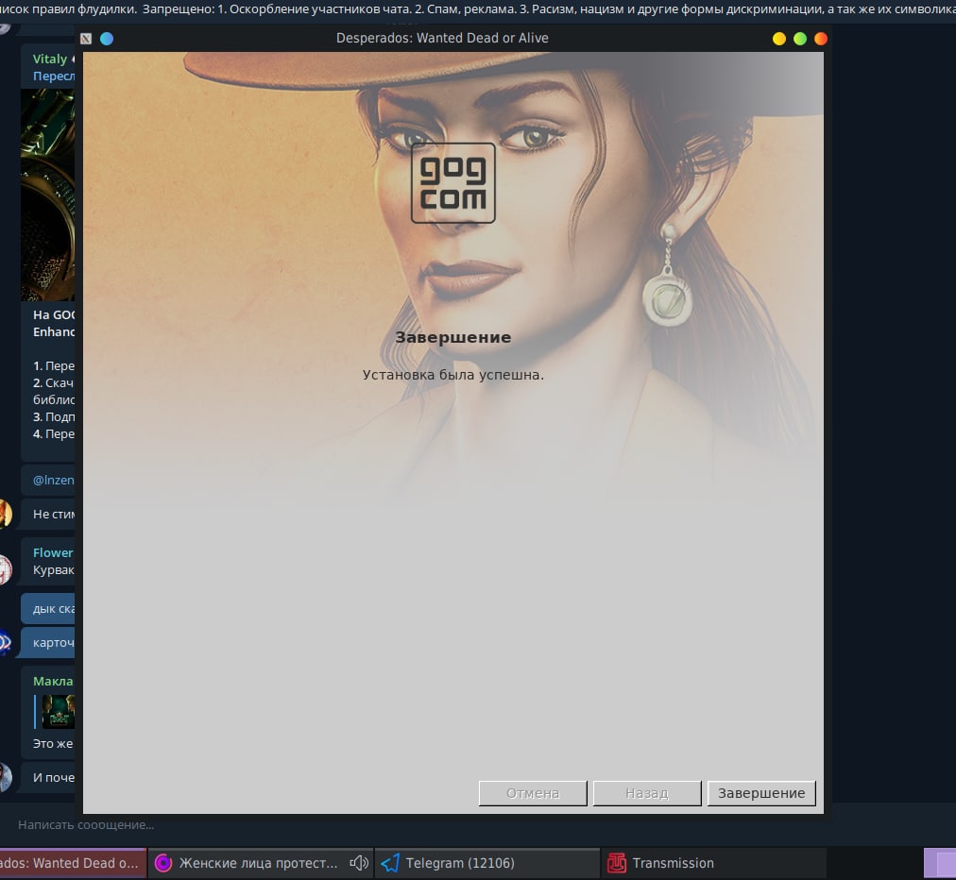Select the Desperados: Wanted Dead taskbar entry
Image resolution: width=956 pixels, height=880 pixels.
coord(73,863)
